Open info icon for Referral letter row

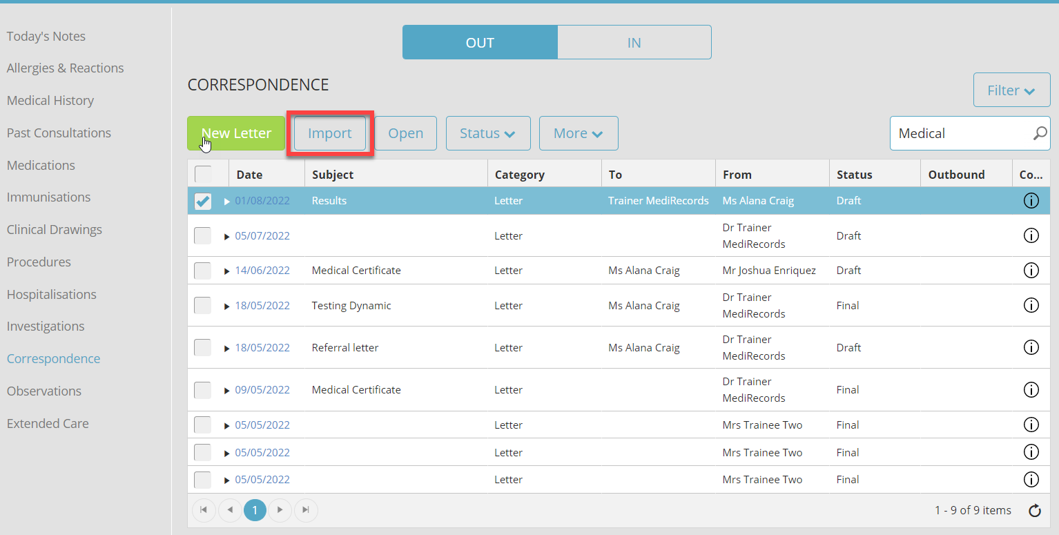(1031, 347)
